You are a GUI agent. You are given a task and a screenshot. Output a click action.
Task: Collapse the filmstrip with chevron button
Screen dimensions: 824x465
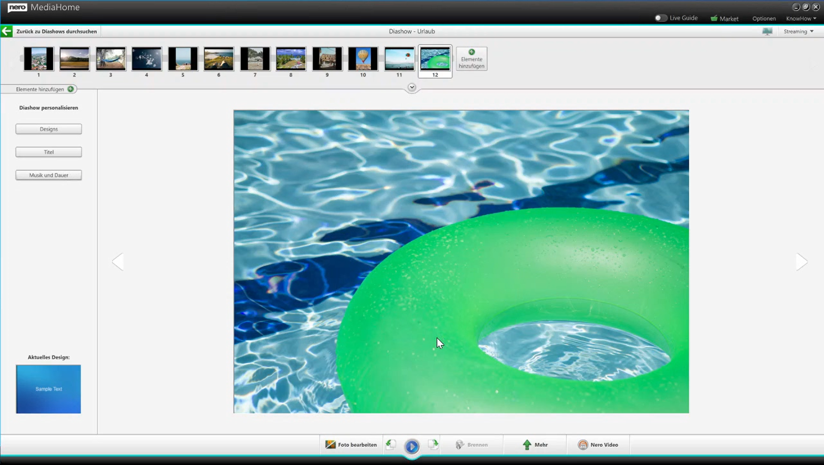pos(412,87)
